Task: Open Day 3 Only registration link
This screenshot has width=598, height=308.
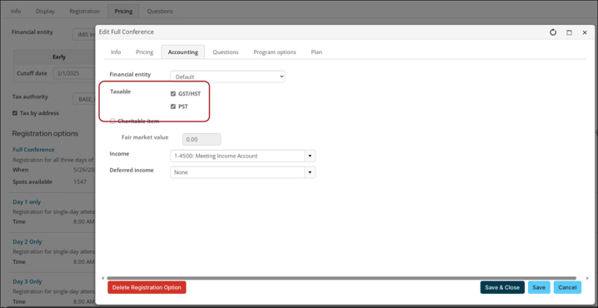Action: [x=27, y=281]
